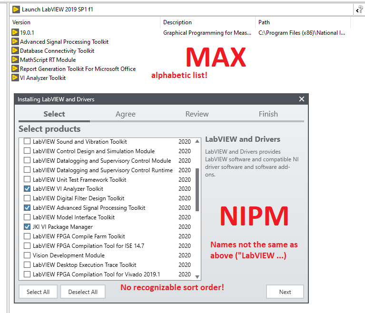The width and height of the screenshot is (365, 313).
Task: Click the product list scroll down arrow
Action: point(197,277)
